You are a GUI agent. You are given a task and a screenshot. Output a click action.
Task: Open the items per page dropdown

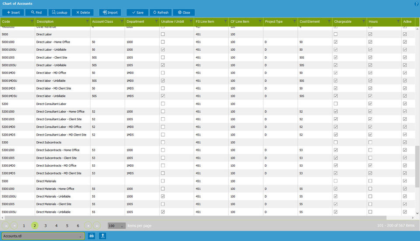(x=116, y=226)
